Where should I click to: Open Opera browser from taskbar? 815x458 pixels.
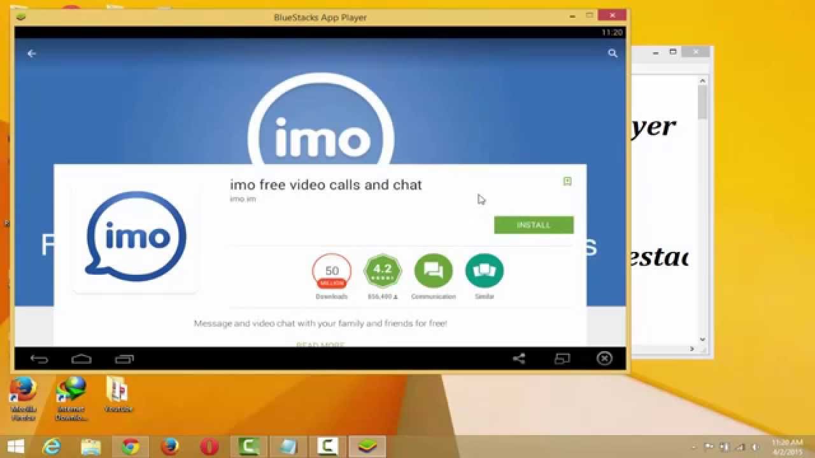pos(209,447)
